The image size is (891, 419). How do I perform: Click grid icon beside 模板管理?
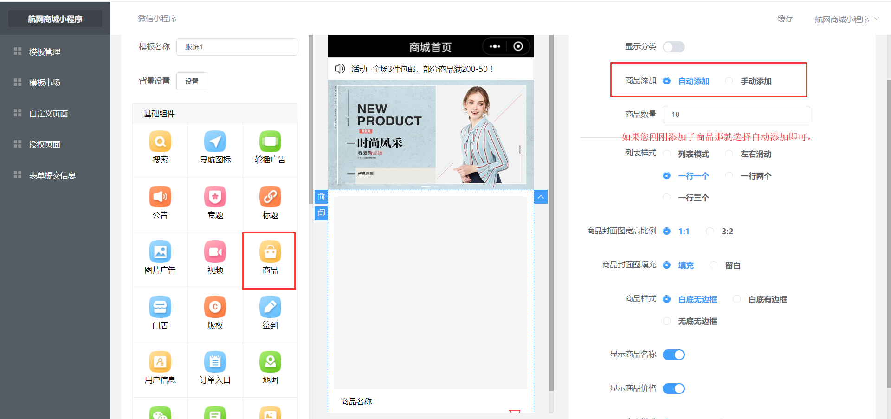(18, 51)
